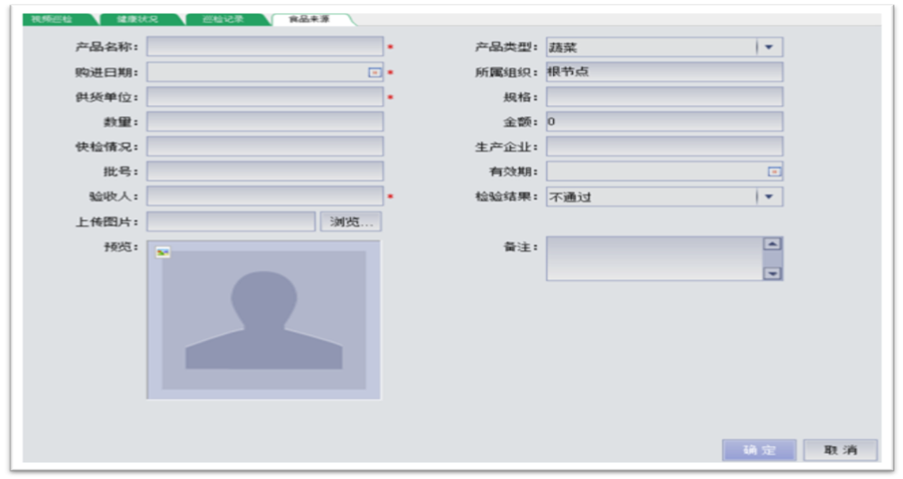Expand the 检验结果 dropdown arrow
The width and height of the screenshot is (903, 479).
[x=768, y=197]
